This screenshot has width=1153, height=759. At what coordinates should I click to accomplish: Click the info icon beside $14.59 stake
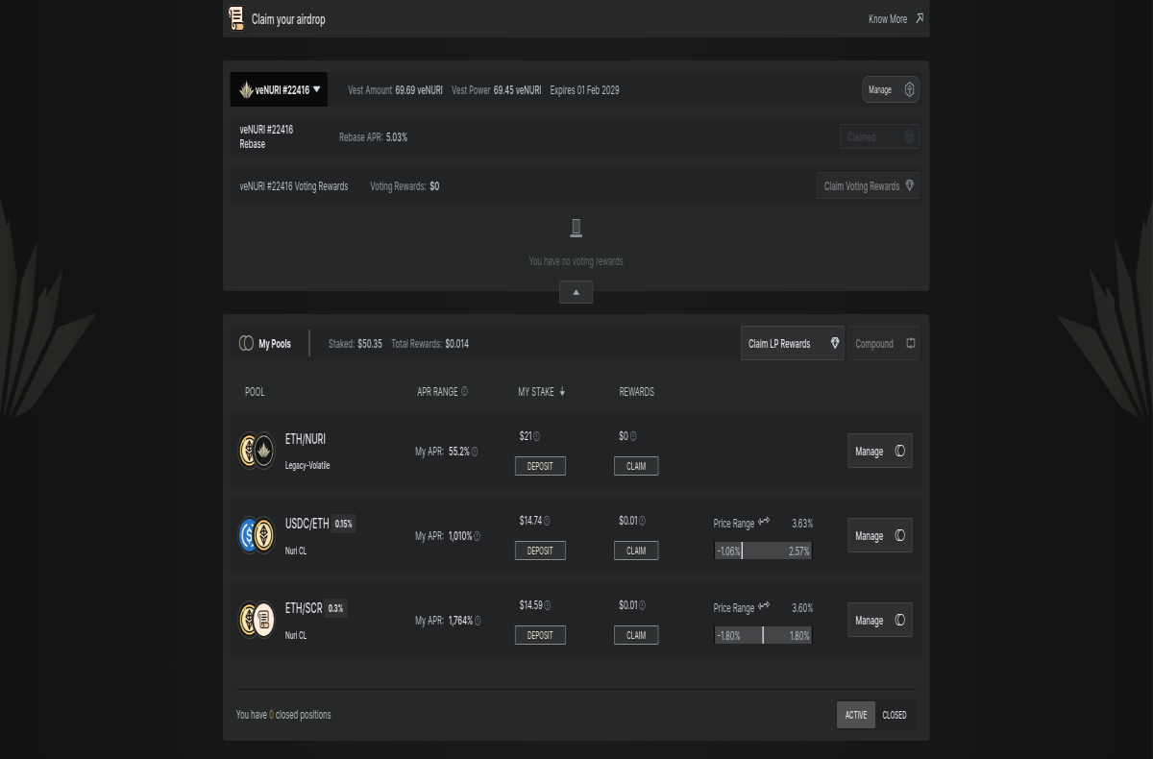547,605
